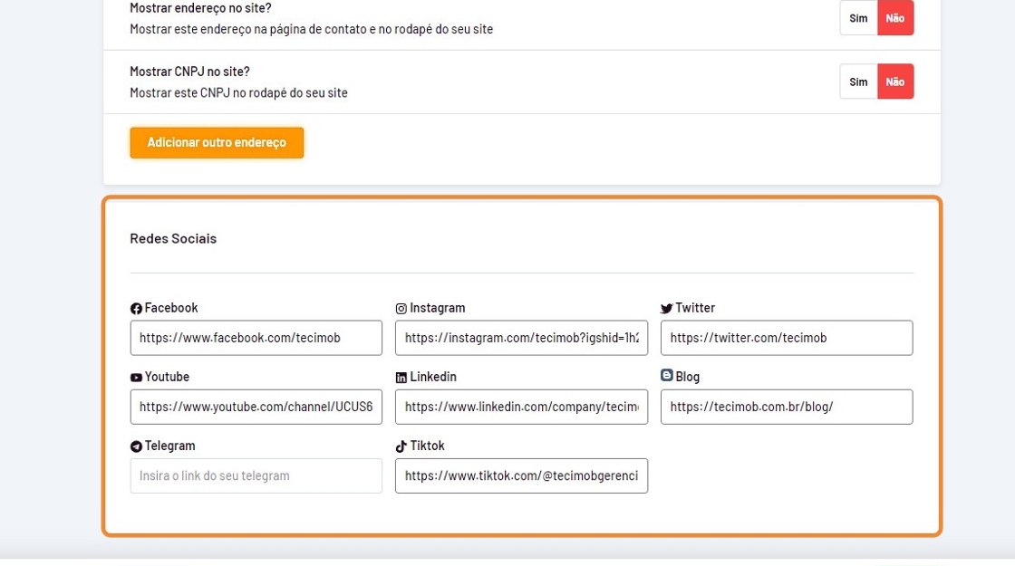Choose Não for showing CNPJ on site
This screenshot has height=566, width=1015.
895,82
